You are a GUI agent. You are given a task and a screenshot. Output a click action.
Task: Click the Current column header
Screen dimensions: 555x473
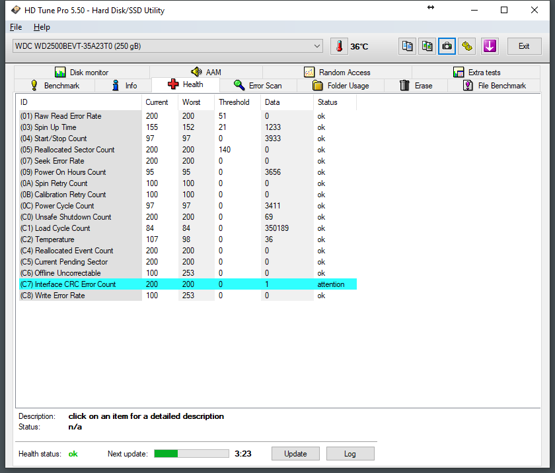[160, 102]
